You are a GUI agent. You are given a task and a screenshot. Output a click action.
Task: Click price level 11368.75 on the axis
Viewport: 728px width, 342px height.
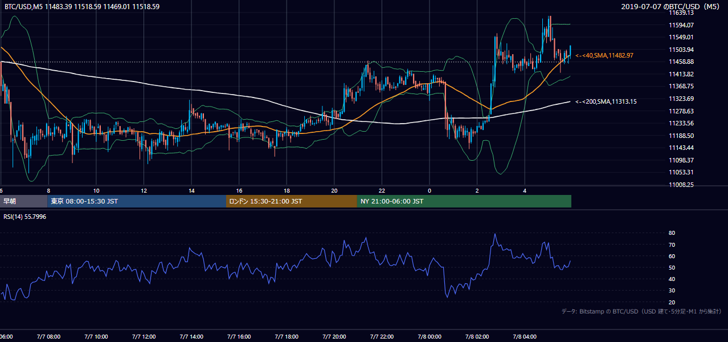[x=681, y=86]
